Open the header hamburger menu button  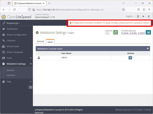coord(149,16)
